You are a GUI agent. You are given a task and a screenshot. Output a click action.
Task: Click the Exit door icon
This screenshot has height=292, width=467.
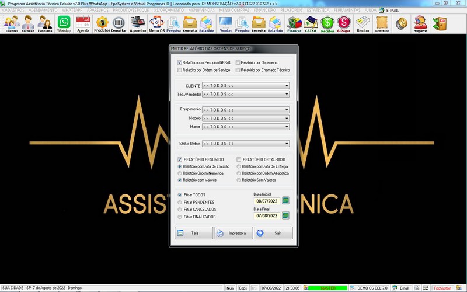[x=440, y=24]
